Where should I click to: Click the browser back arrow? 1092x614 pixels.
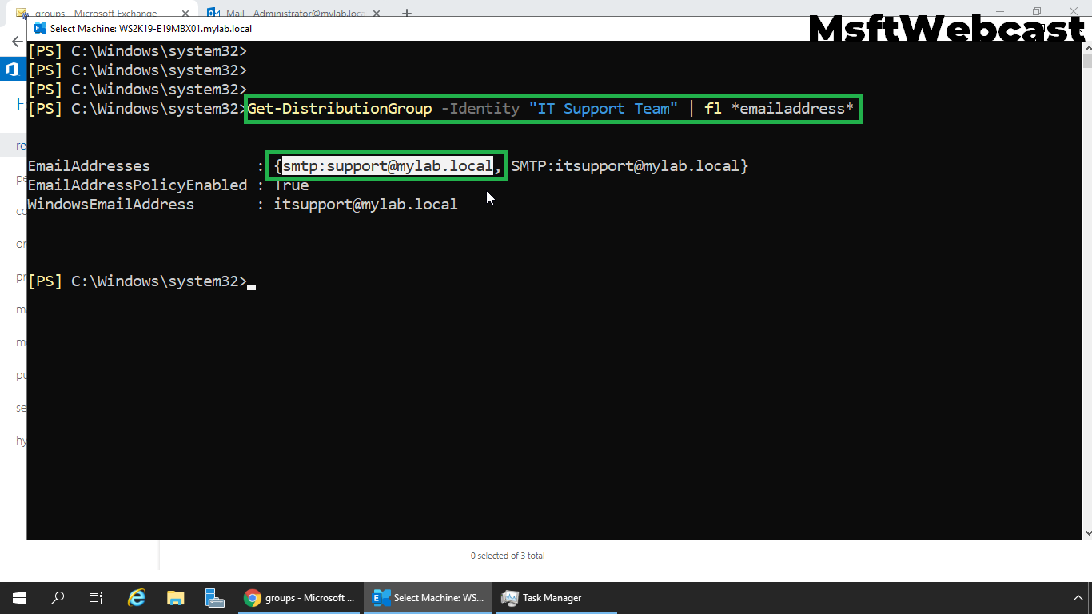(16, 42)
